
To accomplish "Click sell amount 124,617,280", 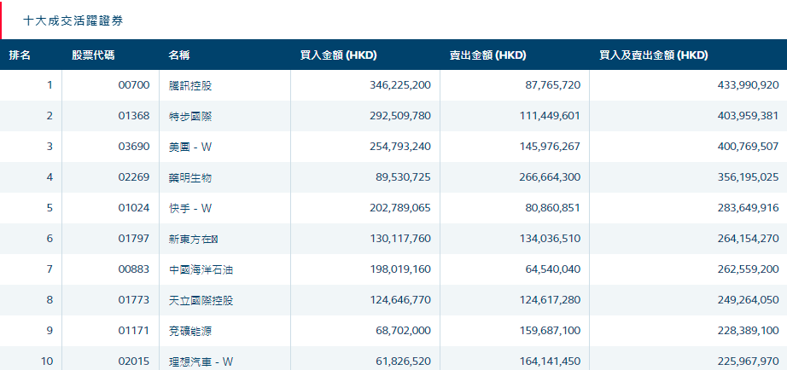I will click(550, 300).
